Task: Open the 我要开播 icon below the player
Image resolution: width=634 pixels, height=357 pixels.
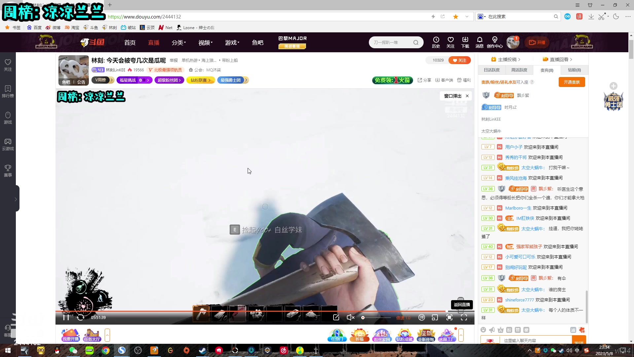Action: [x=71, y=335]
